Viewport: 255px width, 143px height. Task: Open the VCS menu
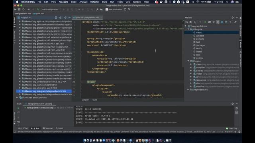pos(127,2)
